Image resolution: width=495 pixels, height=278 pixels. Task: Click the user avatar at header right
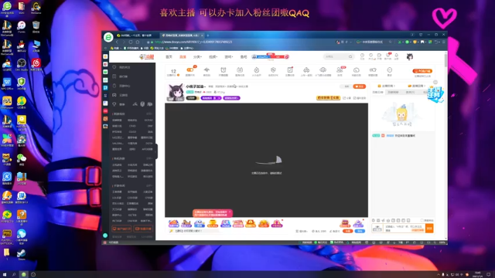pyautogui.click(x=410, y=56)
